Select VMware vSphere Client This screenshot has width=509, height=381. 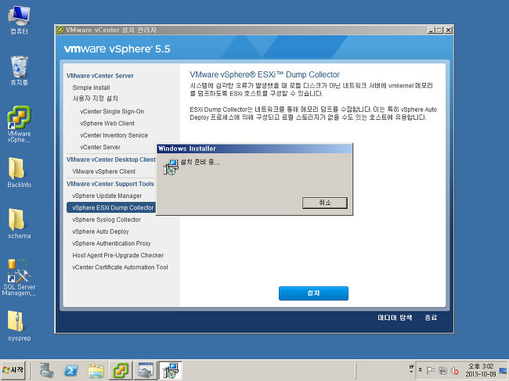pos(104,171)
